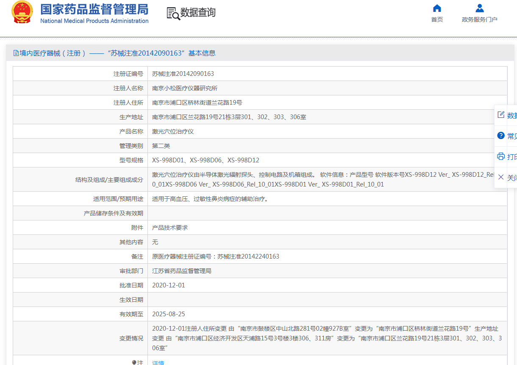Click the 生产地址 label

[x=131, y=117]
